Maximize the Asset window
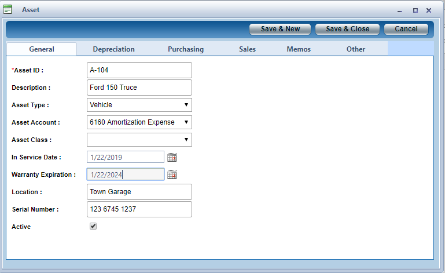The image size is (445, 273). point(415,10)
